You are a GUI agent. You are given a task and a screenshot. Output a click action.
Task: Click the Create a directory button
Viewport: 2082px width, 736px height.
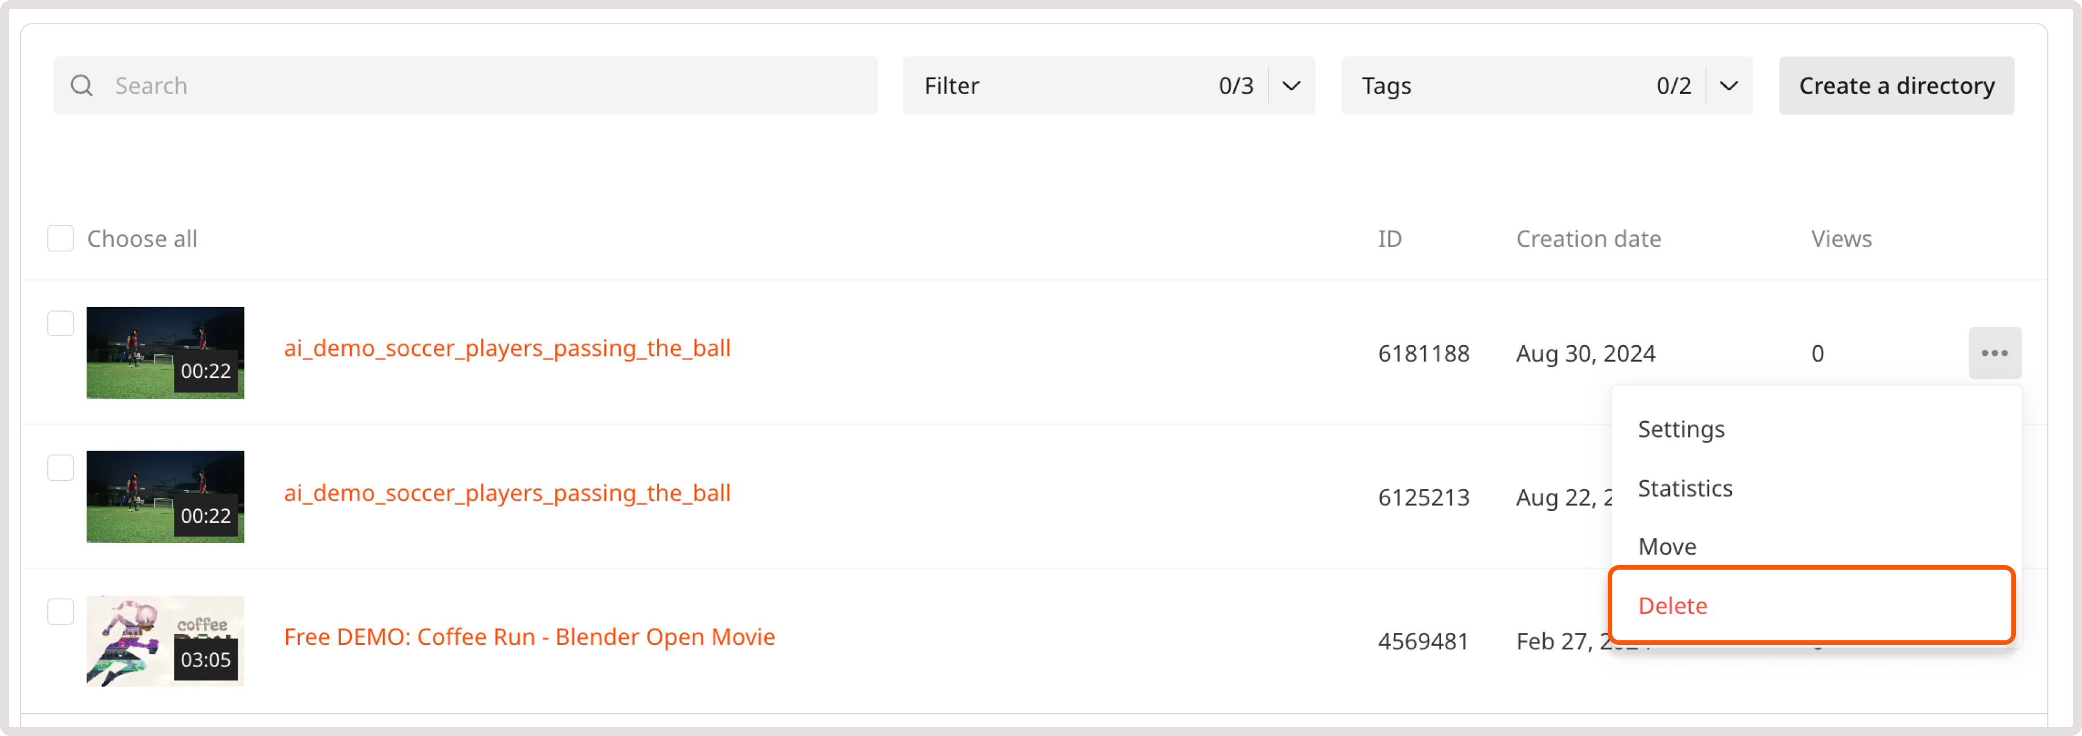coord(1896,85)
